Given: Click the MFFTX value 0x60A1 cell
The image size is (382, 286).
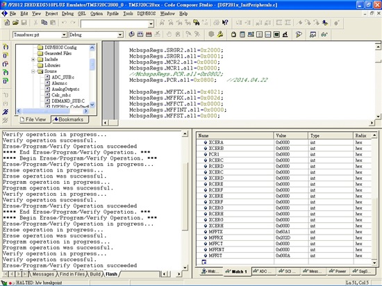Looking at the screenshot, I should tap(291, 232).
